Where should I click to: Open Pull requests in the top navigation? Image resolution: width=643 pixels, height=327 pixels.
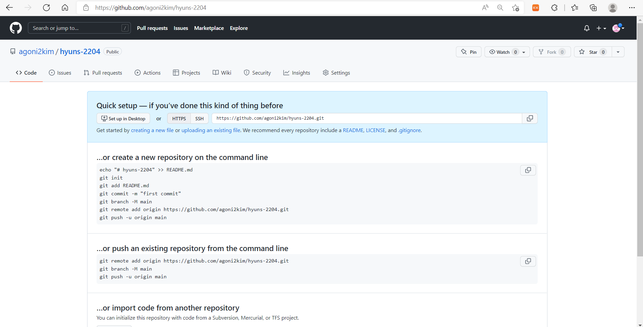(152, 28)
